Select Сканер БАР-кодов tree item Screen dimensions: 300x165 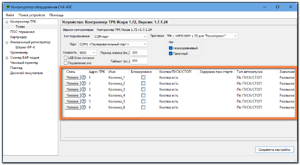click(x=24, y=57)
